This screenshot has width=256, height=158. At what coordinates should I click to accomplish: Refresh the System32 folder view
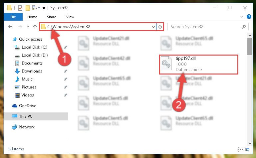click(x=160, y=27)
